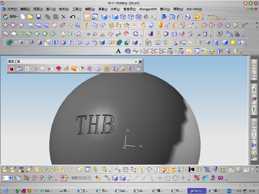Click the GO icon in bottom toolbar
This screenshot has width=259, height=194.
pos(221,178)
